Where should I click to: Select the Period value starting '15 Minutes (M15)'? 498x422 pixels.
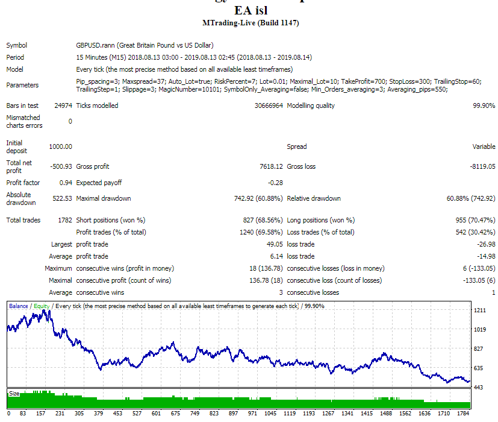pyautogui.click(x=194, y=57)
